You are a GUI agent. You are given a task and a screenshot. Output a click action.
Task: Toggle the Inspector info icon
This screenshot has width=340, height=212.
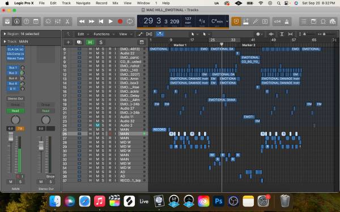16,21
